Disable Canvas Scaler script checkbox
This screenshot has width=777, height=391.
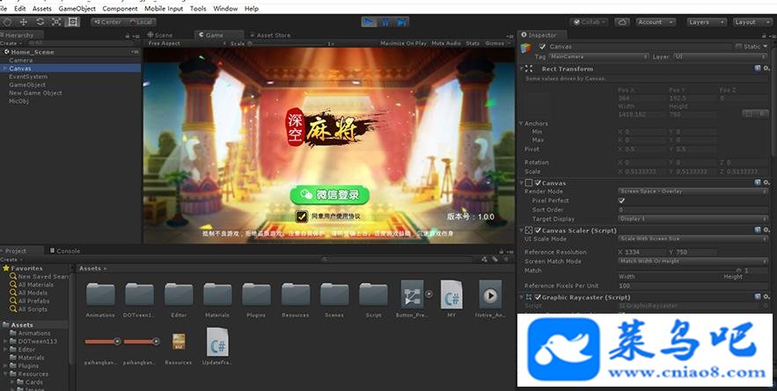538,230
